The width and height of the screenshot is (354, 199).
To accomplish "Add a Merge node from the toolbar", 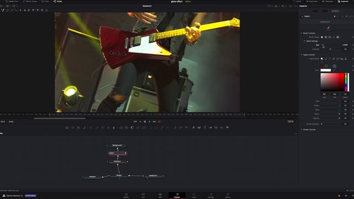I will pos(121,128).
